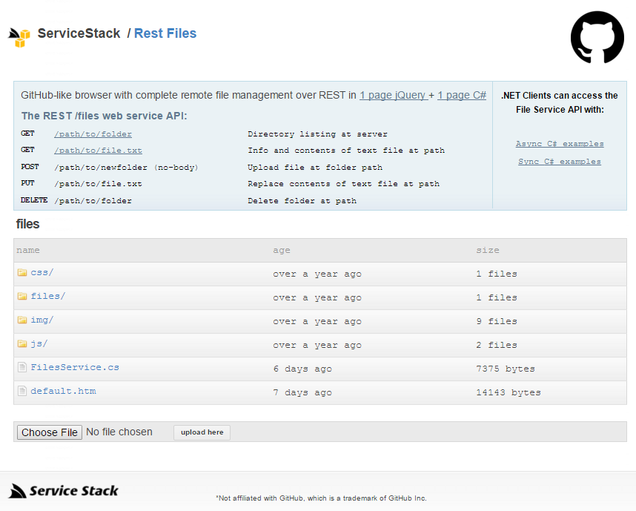Click the '7 days ago' age cell
Screen dimensions: 636x511
click(x=302, y=392)
